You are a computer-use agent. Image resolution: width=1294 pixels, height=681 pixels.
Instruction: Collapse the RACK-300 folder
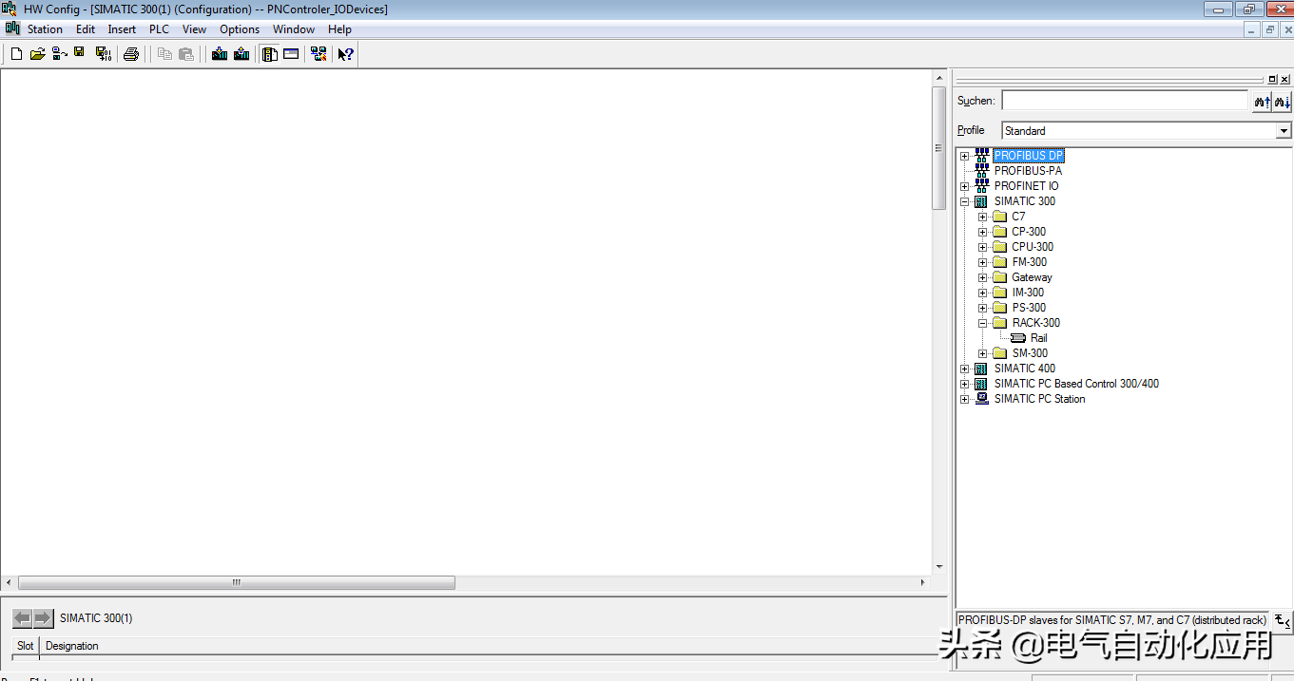(983, 323)
